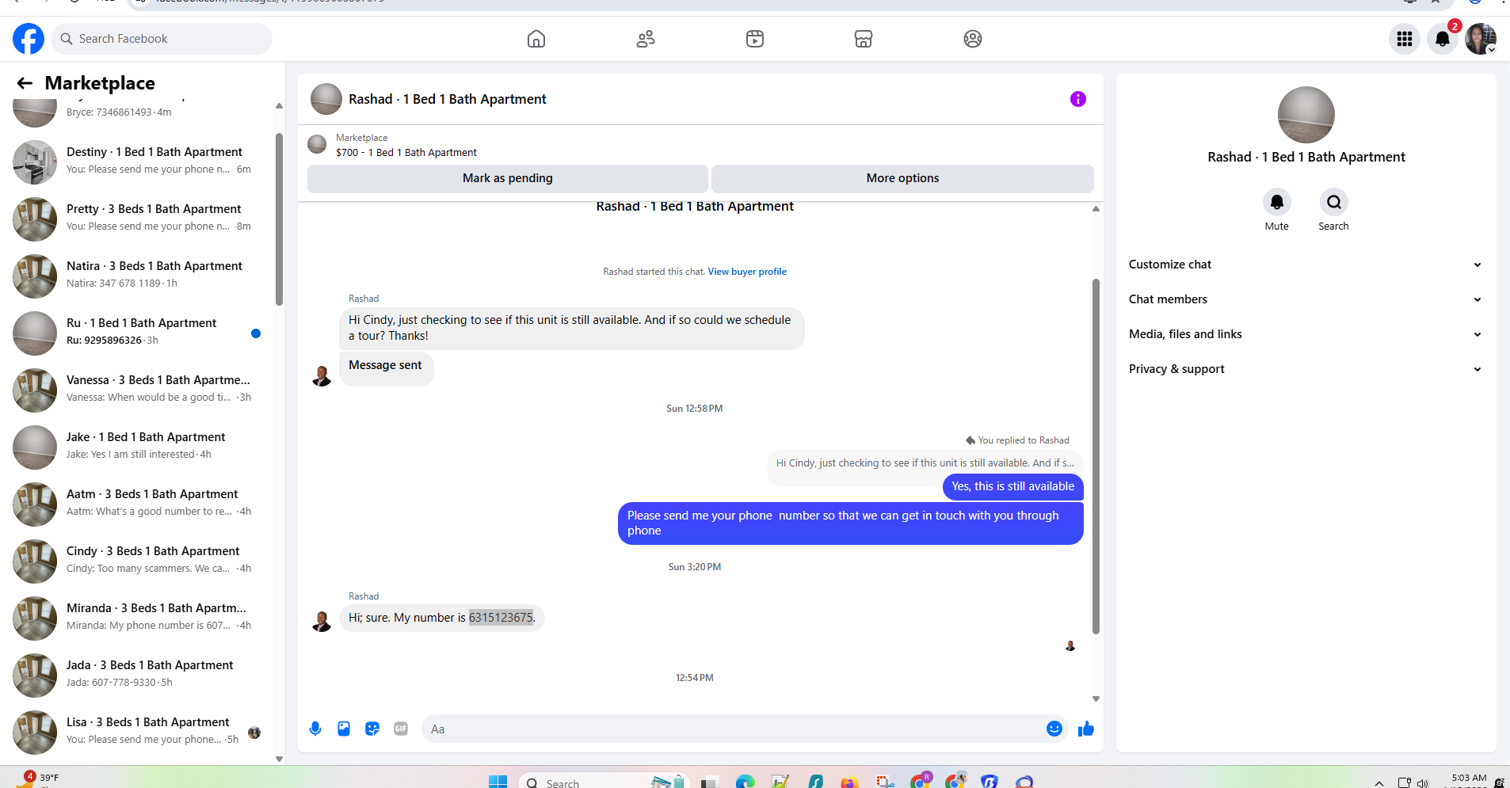
Task: Open Vanessa 3 Beds 1 Bath conversation
Action: [139, 390]
